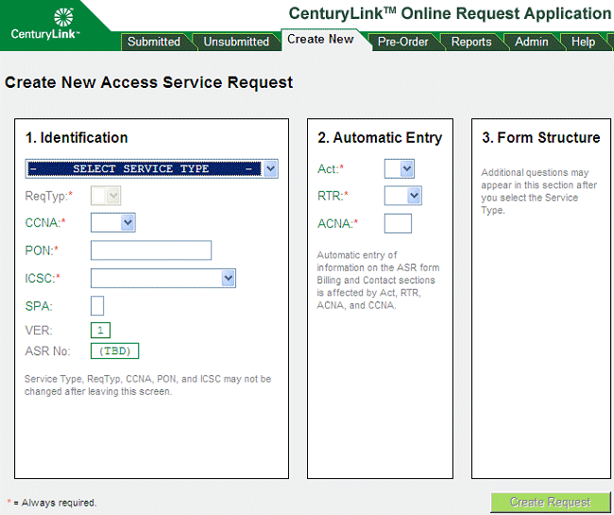Open the Reports tab
614x515 pixels.
470,42
